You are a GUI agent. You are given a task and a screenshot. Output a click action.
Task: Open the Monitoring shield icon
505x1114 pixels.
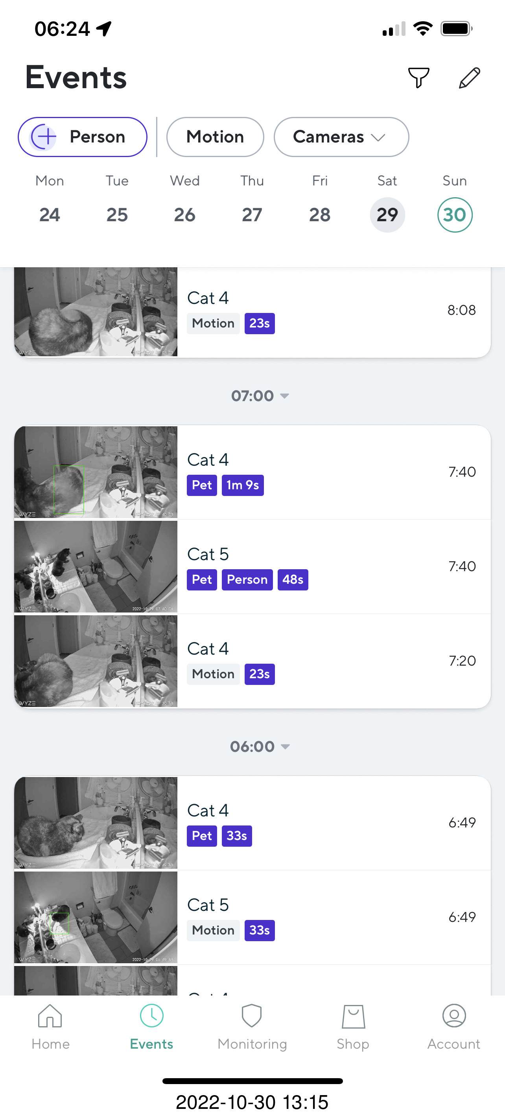[252, 1016]
